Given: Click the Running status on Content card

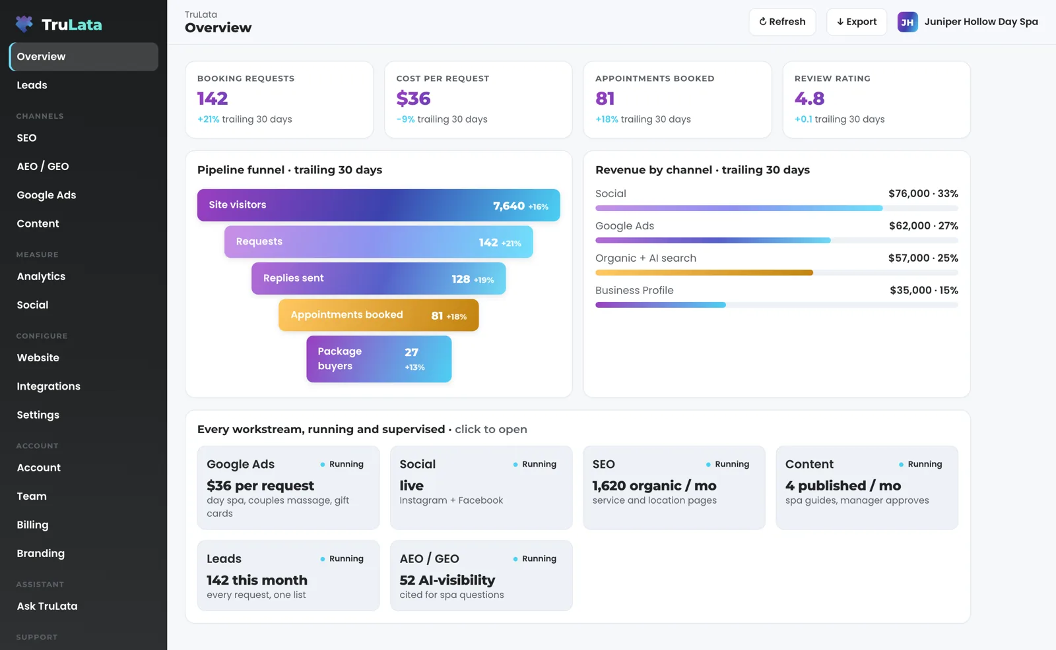Looking at the screenshot, I should point(920,464).
